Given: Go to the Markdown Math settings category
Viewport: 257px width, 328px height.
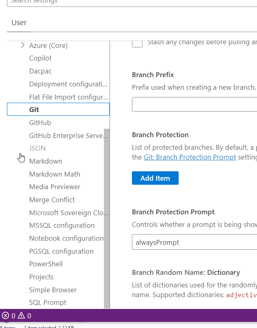Looking at the screenshot, I should pos(55,174).
